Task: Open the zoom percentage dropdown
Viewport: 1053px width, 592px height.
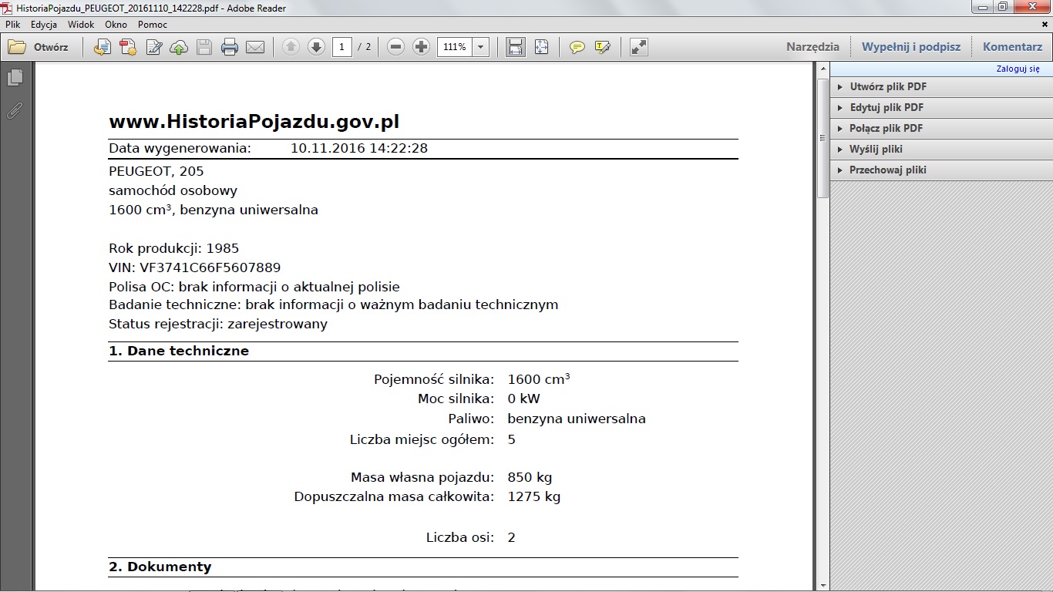Action: click(481, 47)
